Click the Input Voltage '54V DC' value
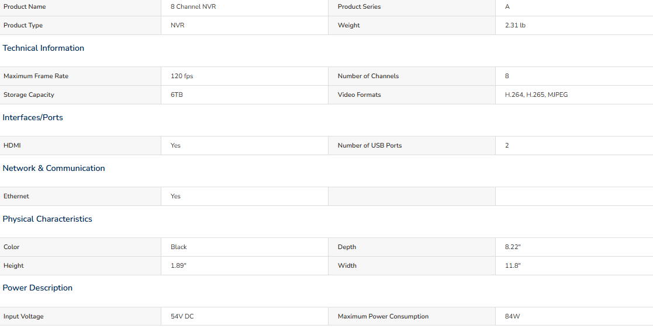This screenshot has height=329, width=653. [x=182, y=316]
